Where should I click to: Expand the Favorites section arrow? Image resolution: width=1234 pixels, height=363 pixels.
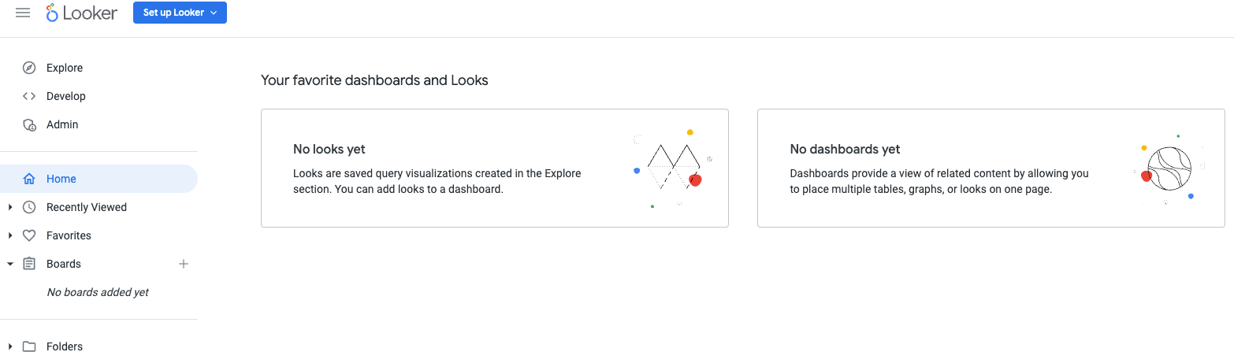tap(10, 235)
